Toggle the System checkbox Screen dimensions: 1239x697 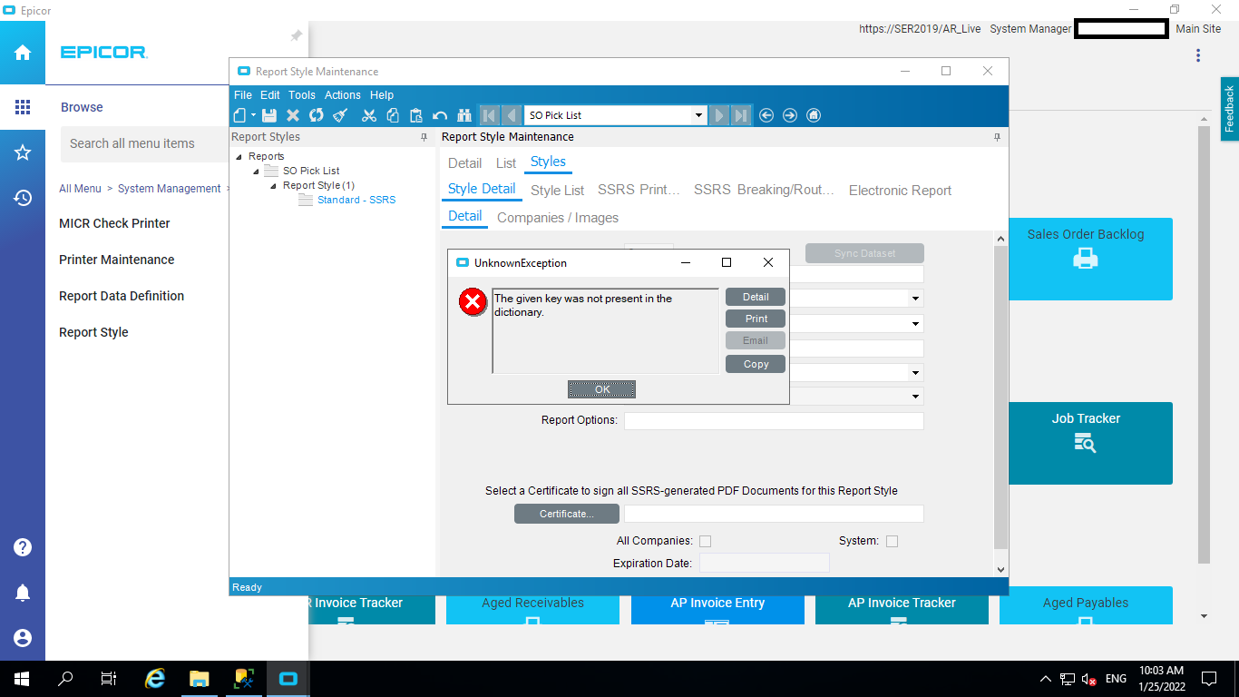click(892, 541)
